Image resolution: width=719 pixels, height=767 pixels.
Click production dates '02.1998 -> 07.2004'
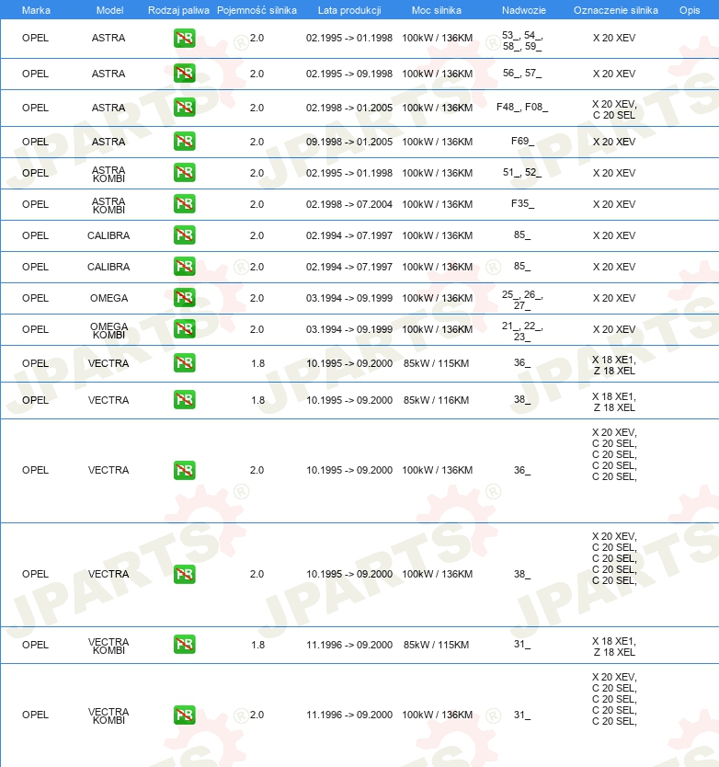(349, 204)
